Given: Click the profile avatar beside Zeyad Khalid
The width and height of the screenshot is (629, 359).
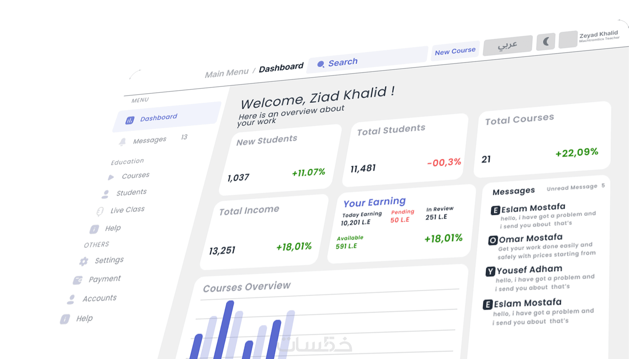Looking at the screenshot, I should pos(568,39).
